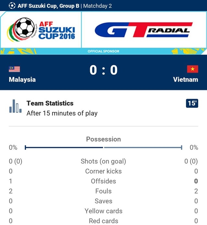Tap the Team Statistics heading
Viewport: 207px width, 225px height.
[x=50, y=103]
